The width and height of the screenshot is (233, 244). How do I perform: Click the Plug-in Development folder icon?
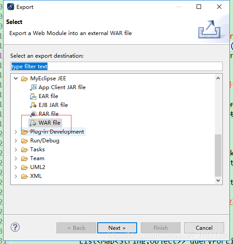24,132
